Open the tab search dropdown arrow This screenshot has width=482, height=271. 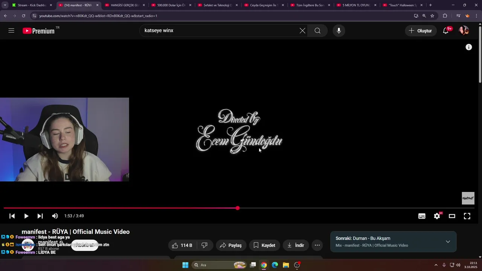5,5
